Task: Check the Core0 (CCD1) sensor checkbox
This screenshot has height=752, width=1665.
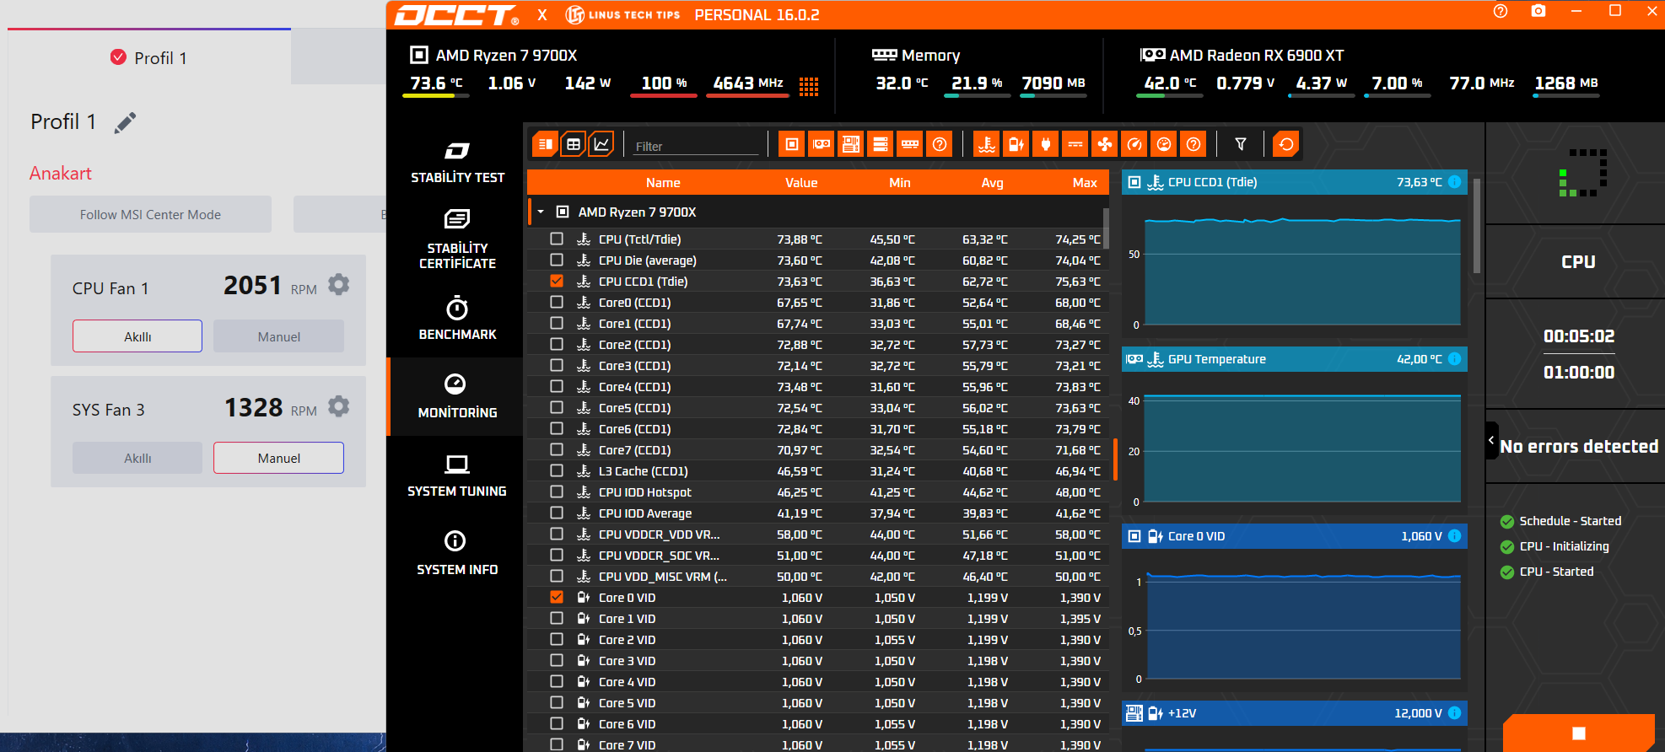Action: point(557,302)
